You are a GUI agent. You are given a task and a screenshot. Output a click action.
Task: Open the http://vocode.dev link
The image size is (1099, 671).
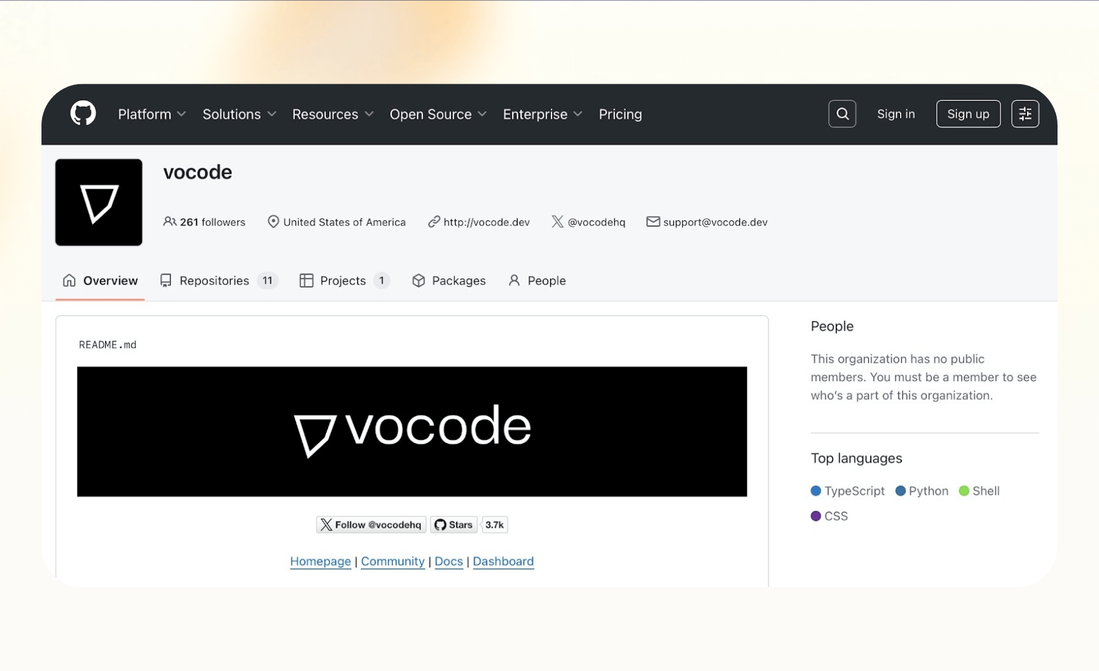pos(487,222)
